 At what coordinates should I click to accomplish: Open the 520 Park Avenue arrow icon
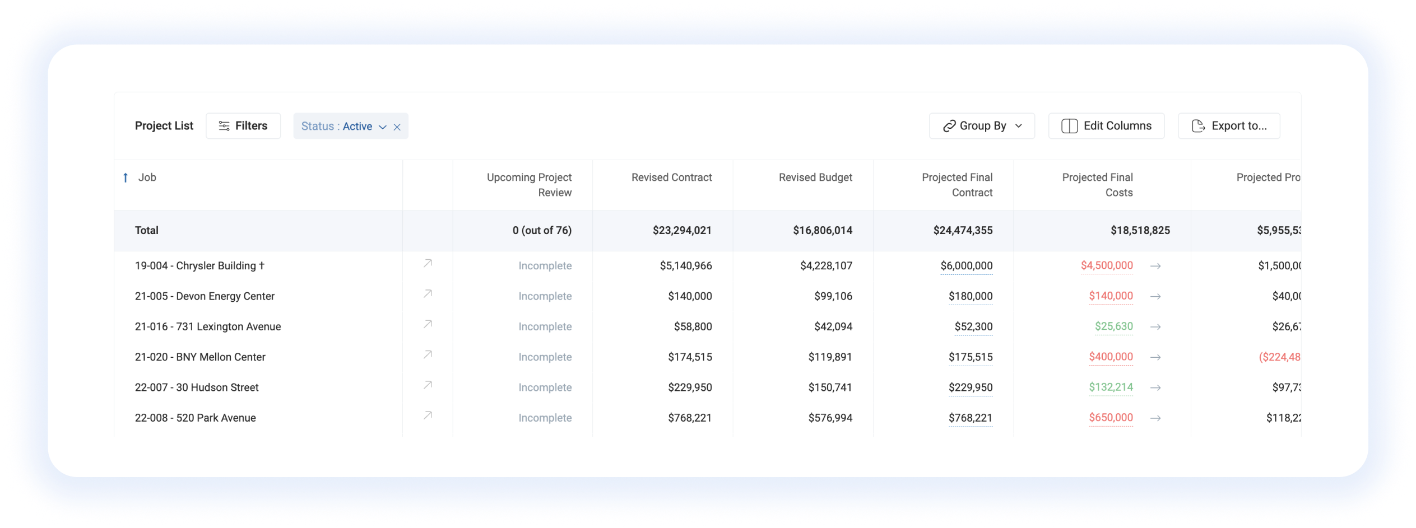[428, 415]
